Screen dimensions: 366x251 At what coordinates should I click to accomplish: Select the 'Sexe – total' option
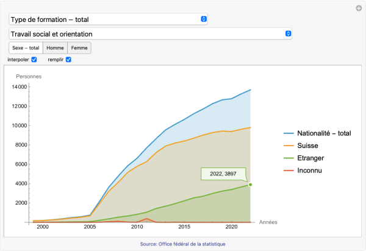26,48
